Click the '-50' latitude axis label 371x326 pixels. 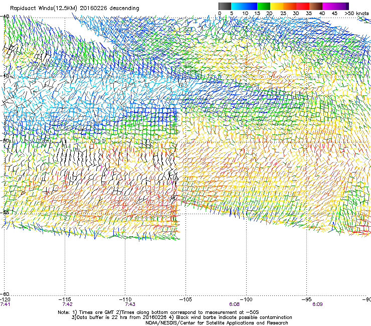tap(5, 141)
